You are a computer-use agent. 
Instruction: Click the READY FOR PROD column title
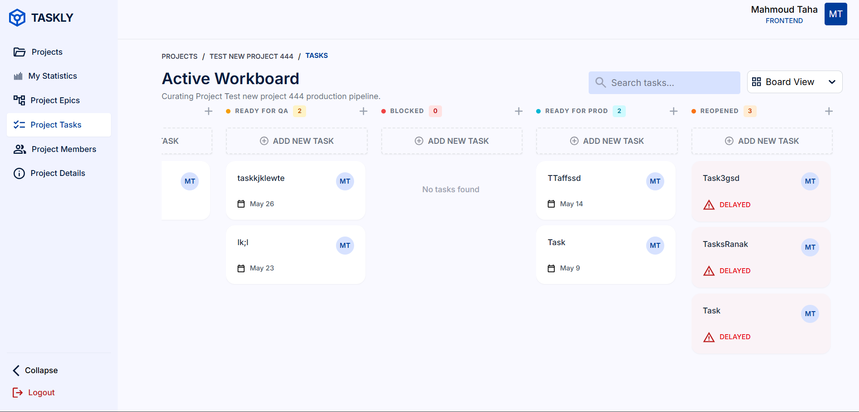576,111
